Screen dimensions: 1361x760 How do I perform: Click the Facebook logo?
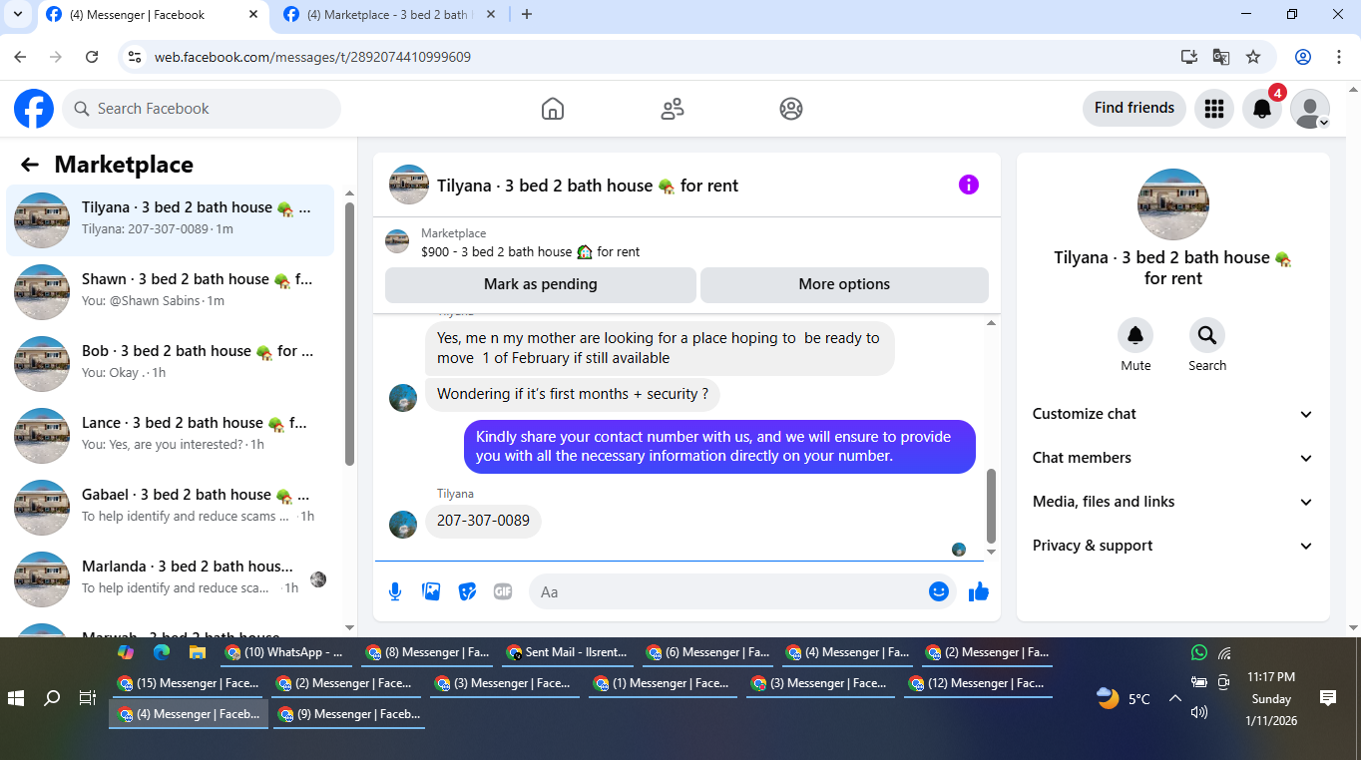pyautogui.click(x=33, y=109)
